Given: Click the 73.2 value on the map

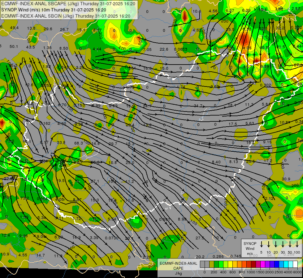Looking at the screenshot, I should 25,198.
